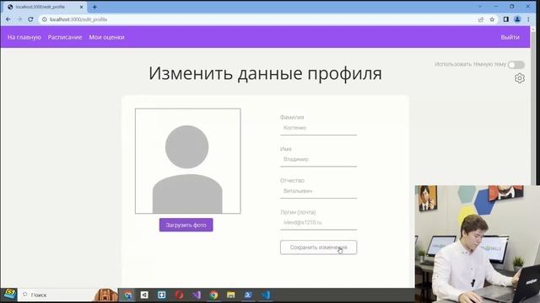Open the red Opera taskbar icon
Image resolution: width=540 pixels, height=303 pixels.
pyautogui.click(x=179, y=295)
